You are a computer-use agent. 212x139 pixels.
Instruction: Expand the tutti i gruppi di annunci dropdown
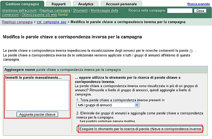click(108, 105)
